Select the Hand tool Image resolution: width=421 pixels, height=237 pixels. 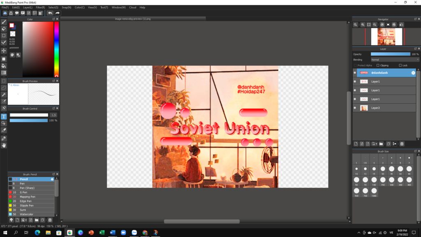[4, 145]
